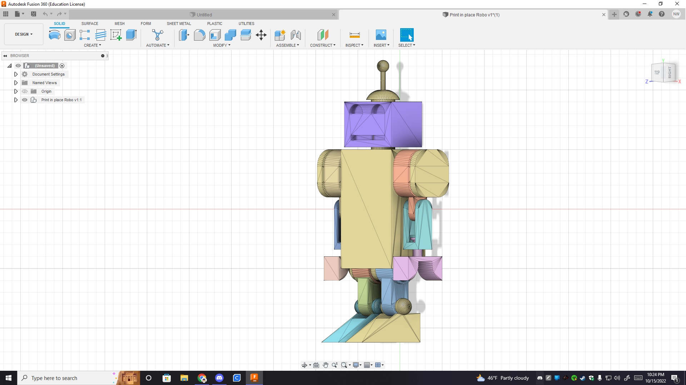This screenshot has width=686, height=385.
Task: Open Discord from the taskbar
Action: tap(219, 378)
